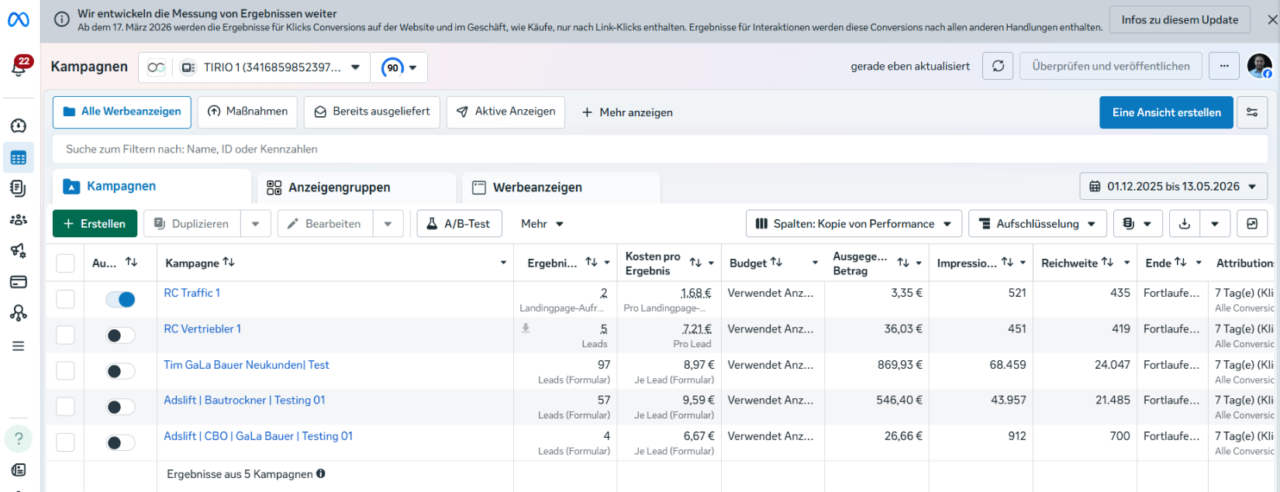Switch to Anzeigengruppen tab

(x=357, y=188)
